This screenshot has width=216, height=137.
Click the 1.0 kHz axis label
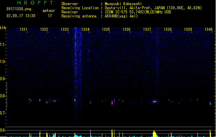tap(3, 62)
